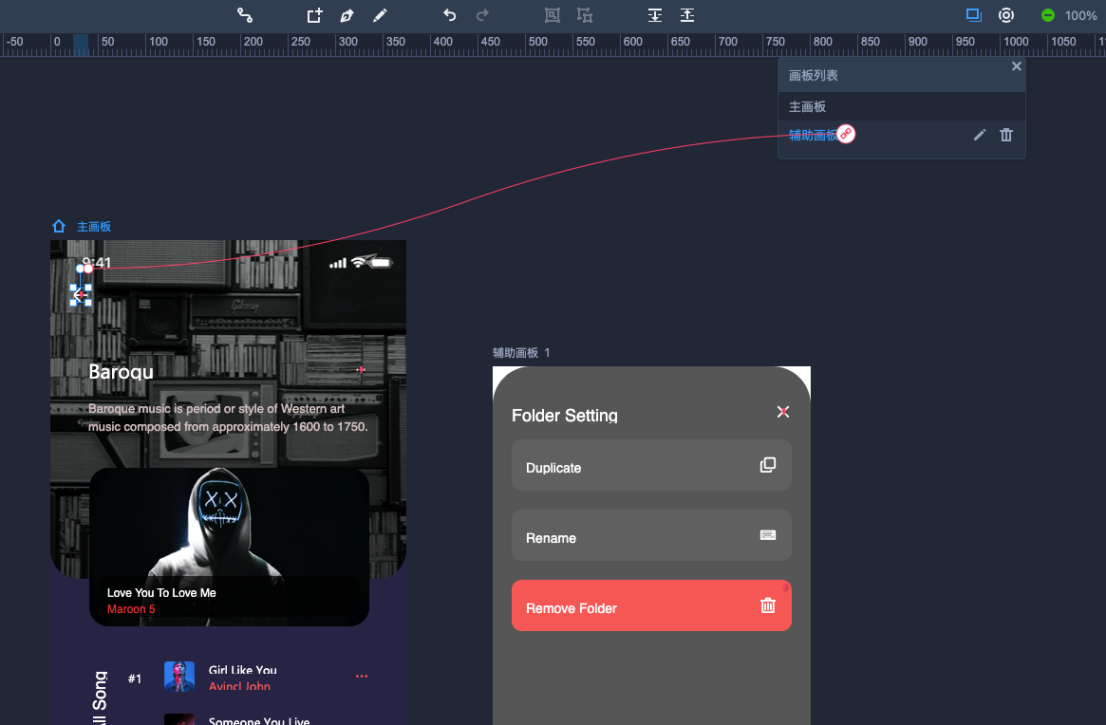Click the add artboard icon

pos(314,15)
